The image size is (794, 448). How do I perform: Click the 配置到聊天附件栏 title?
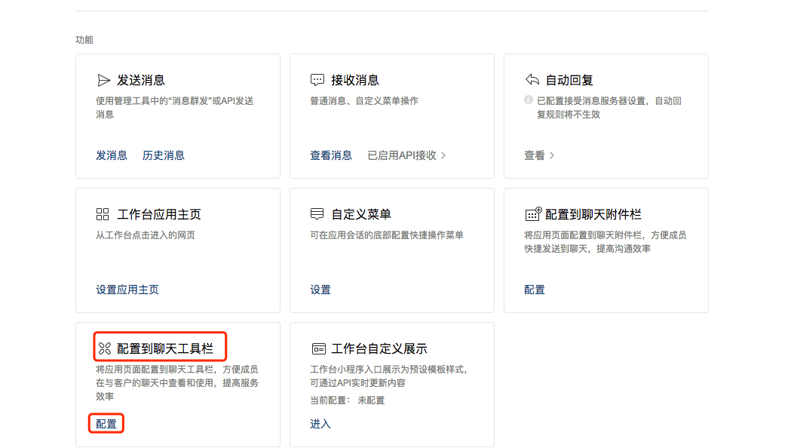coord(593,214)
